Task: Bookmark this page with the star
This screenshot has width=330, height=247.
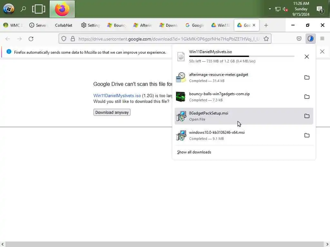Action: (x=266, y=39)
